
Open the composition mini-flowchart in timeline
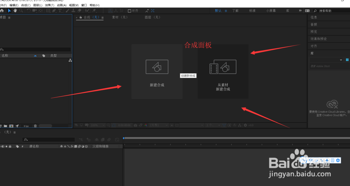tap(81, 140)
